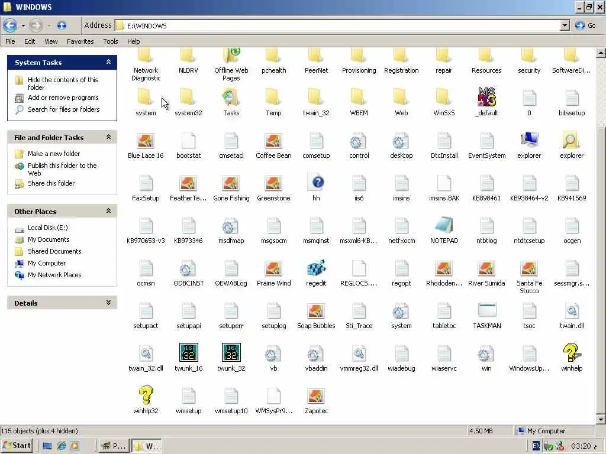Click the Back navigation button
The width and height of the screenshot is (606, 454).
10,25
